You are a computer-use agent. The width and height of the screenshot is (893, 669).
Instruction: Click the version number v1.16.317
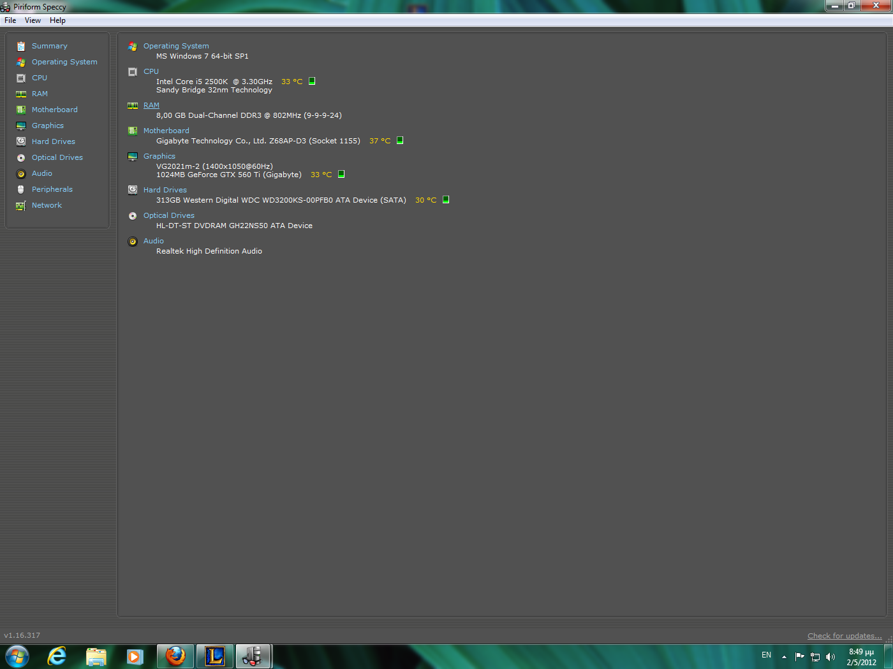click(22, 635)
